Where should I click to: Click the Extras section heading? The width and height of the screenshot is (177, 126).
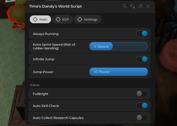(35, 85)
